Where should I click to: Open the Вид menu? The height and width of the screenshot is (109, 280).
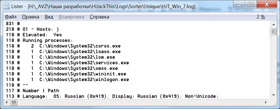click(x=49, y=17)
